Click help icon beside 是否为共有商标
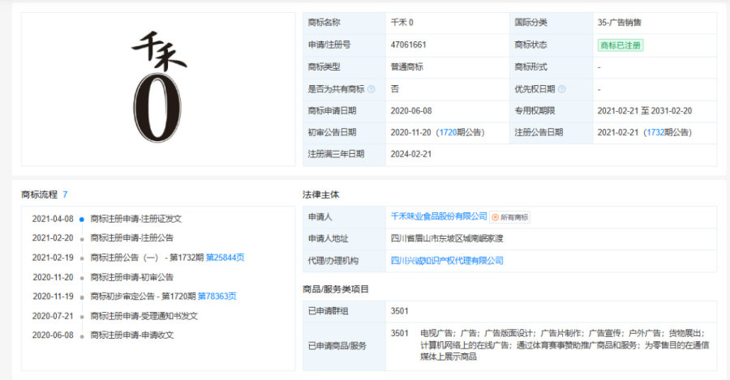730x380 pixels. [371, 89]
